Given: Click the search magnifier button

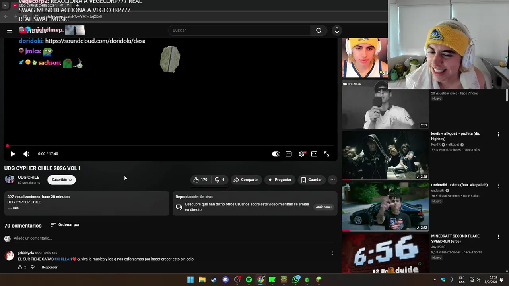Looking at the screenshot, I should click(x=319, y=31).
